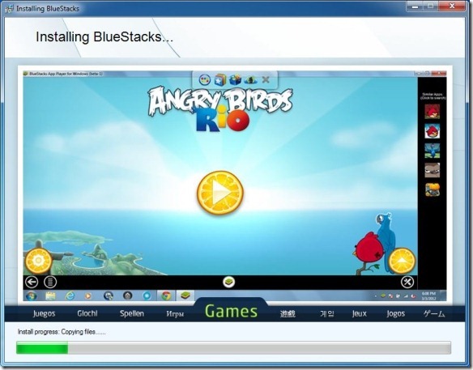This screenshot has width=473, height=370.
Task: Click the star icon in the top toolbar
Action: click(x=220, y=80)
